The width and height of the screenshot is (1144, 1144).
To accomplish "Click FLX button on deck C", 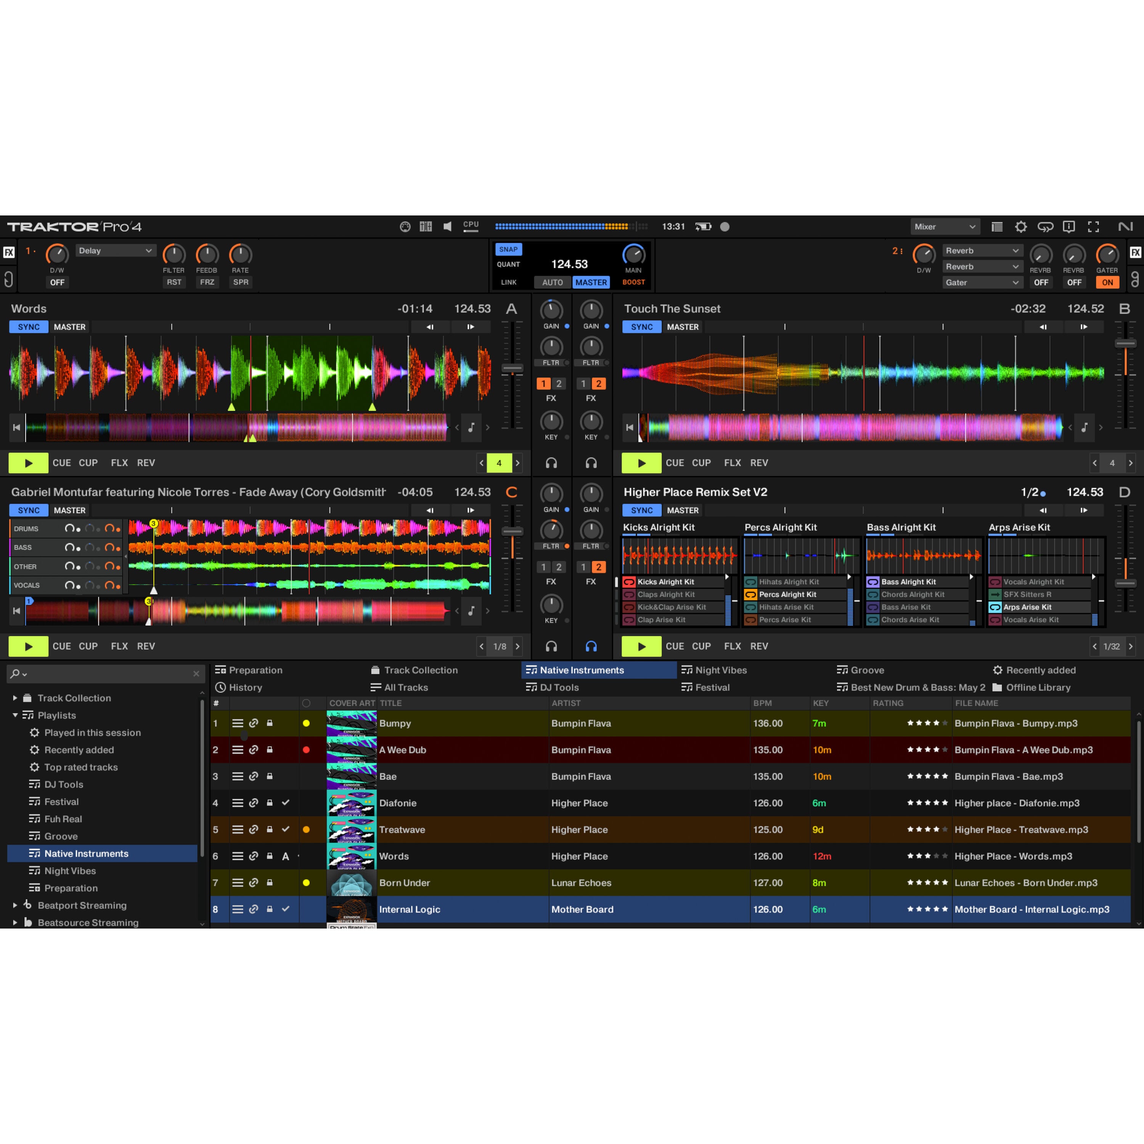I will [119, 646].
